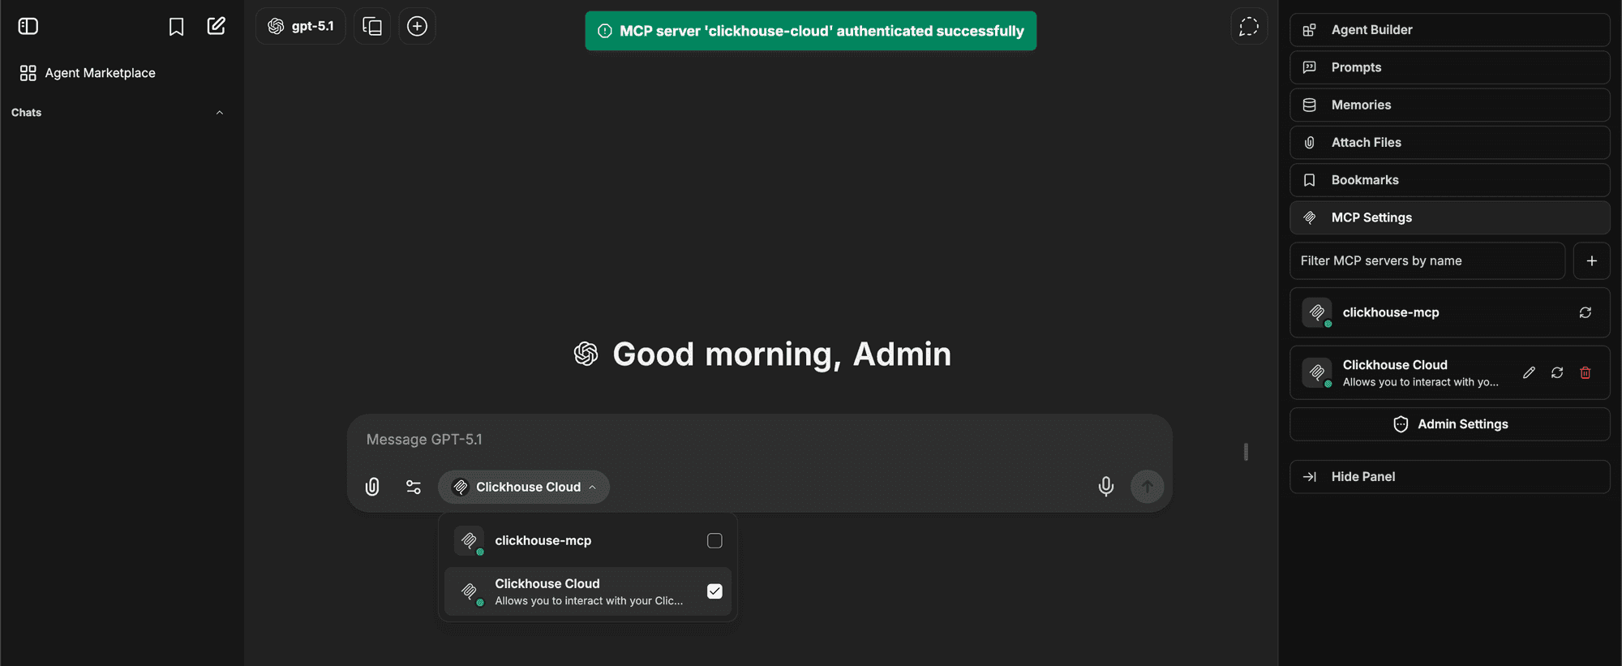Attach a file with paperclip icon
Image resolution: width=1622 pixels, height=666 pixels.
point(372,487)
